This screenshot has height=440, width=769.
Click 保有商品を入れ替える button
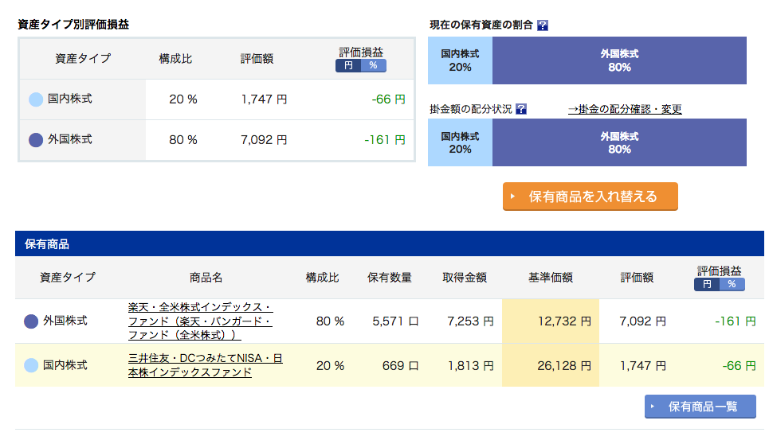click(x=590, y=197)
